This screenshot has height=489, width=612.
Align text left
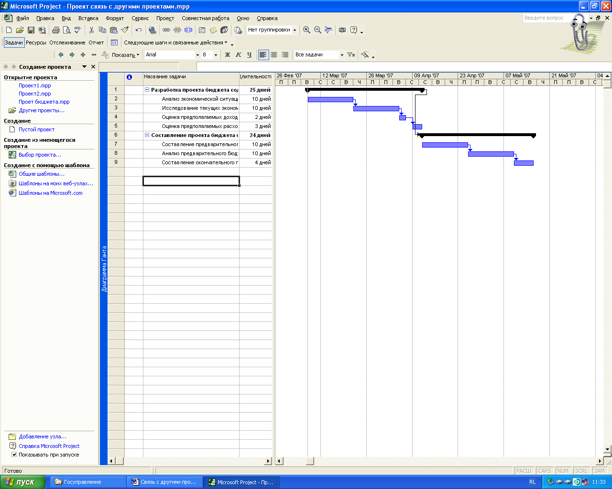[263, 55]
